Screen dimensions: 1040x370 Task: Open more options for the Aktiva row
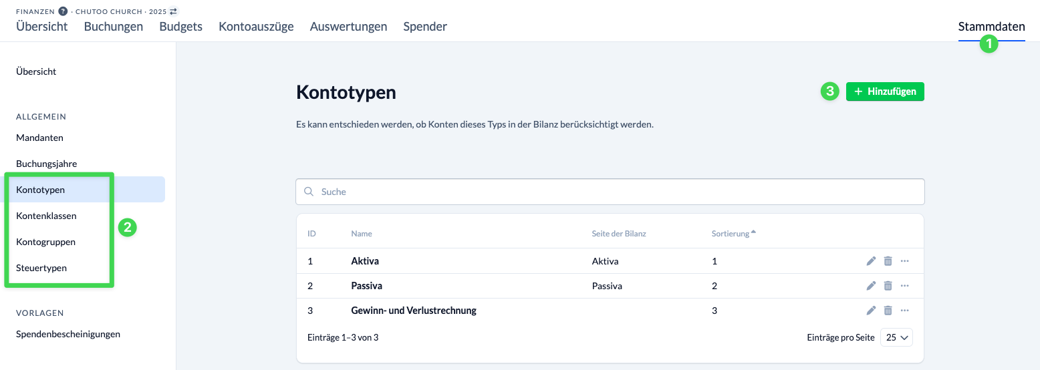pos(905,261)
